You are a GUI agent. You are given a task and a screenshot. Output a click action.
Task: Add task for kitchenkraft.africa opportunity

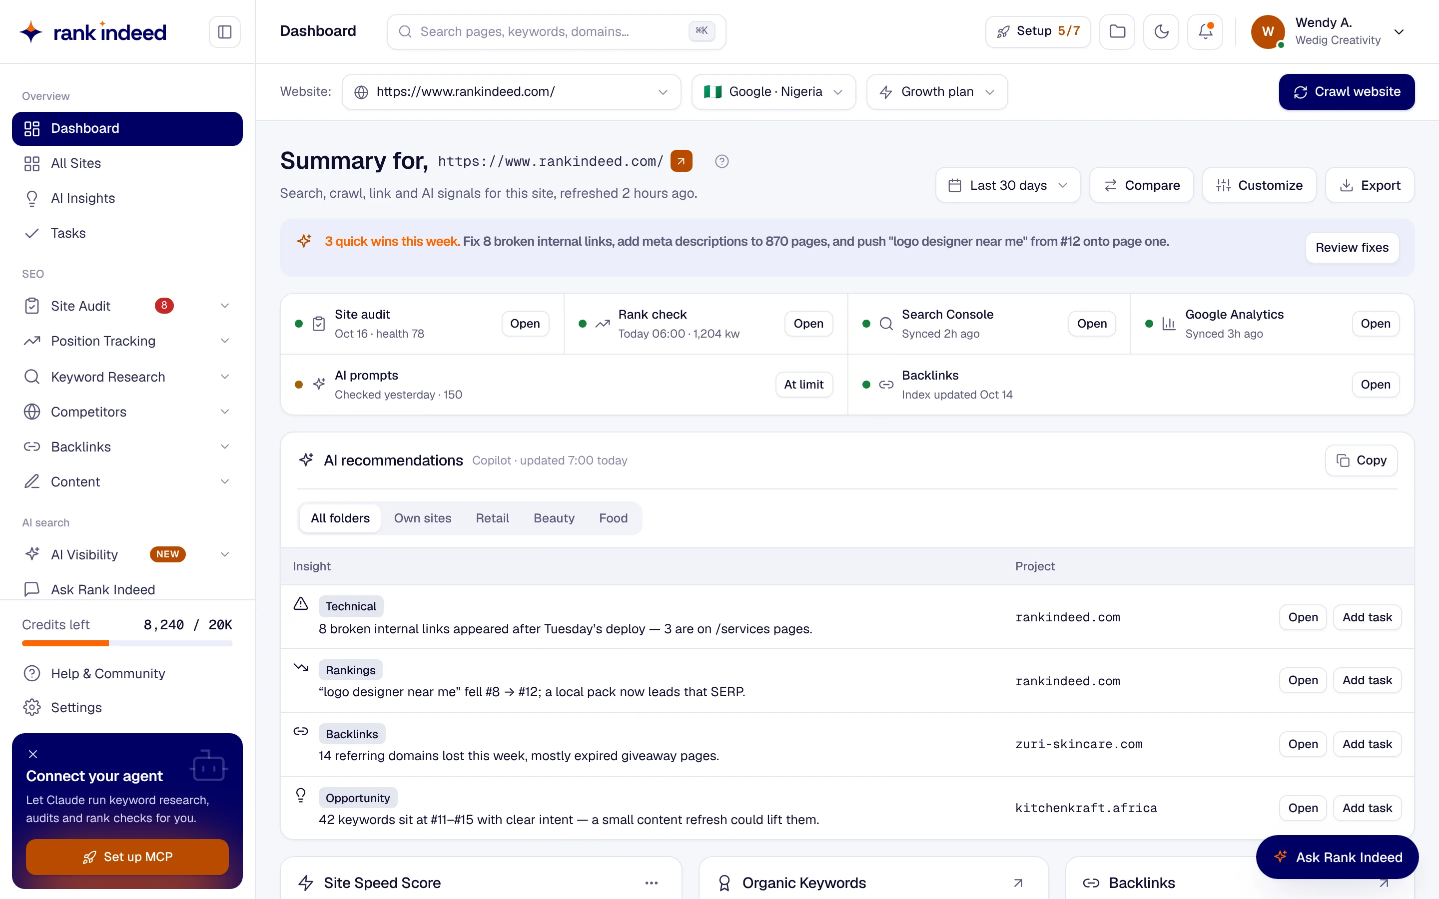[1367, 808]
